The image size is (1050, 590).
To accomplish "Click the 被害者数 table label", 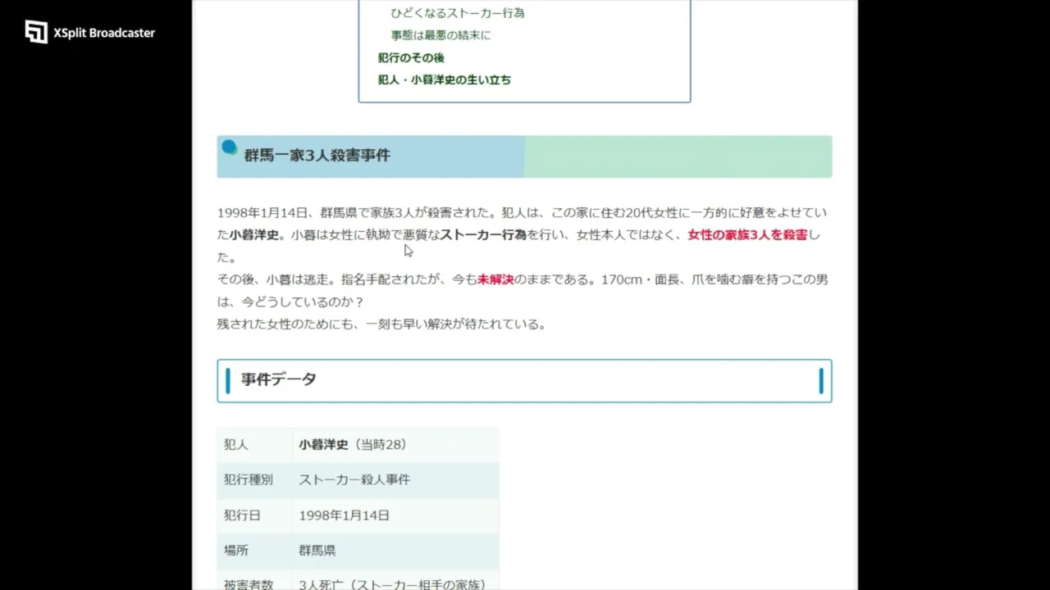I will 255,579.
